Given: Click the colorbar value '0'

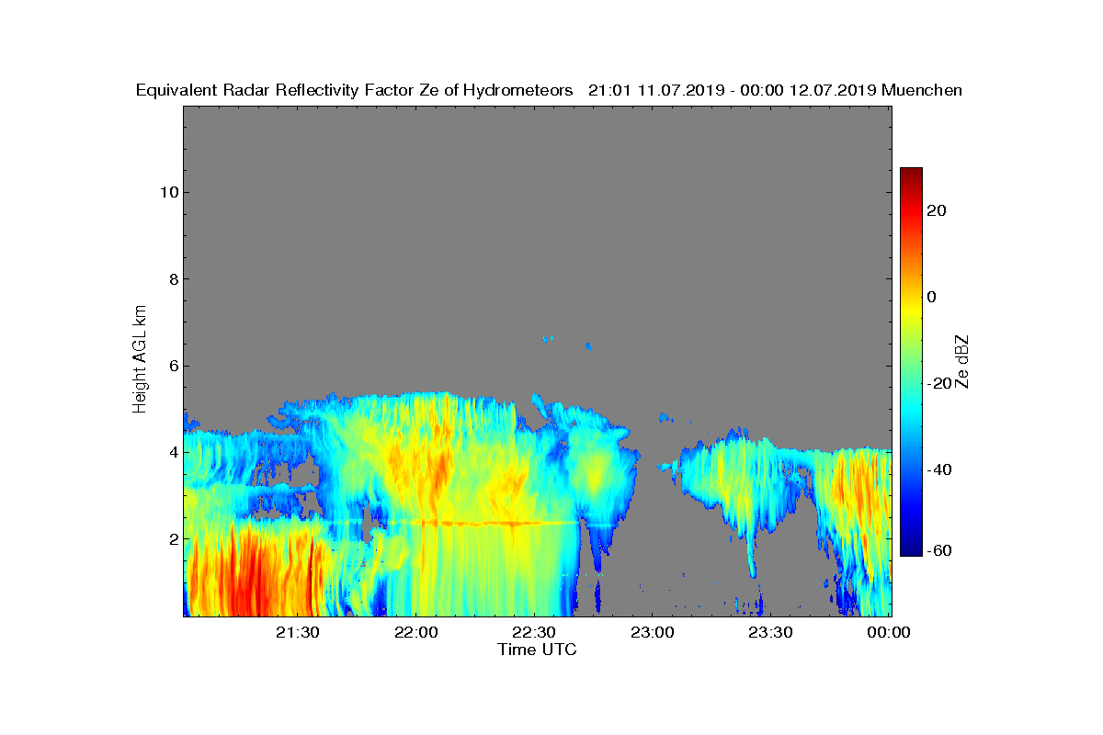Looking at the screenshot, I should (932, 297).
